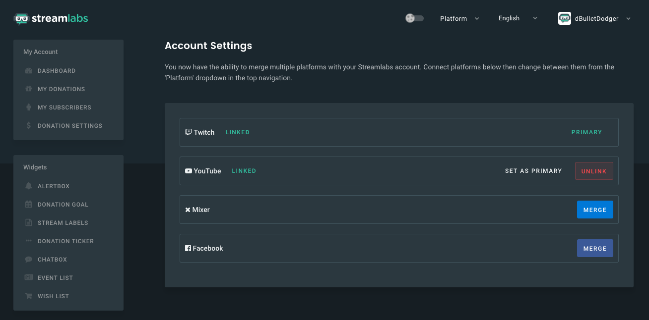
Task: Open the English language dropdown
Action: pos(518,18)
